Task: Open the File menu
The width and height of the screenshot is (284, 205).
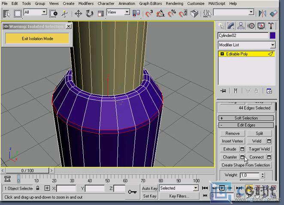Action: click(5, 3)
